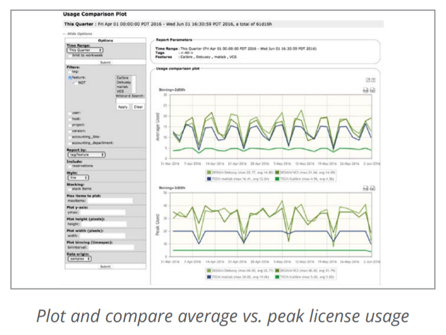
Task: Select Calibre in the feature list
Action: coord(123,78)
